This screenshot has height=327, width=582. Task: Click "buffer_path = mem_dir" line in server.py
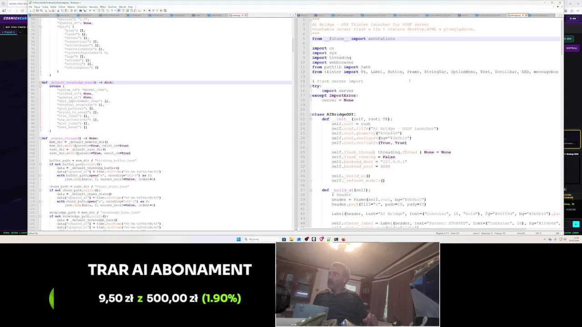point(93,160)
